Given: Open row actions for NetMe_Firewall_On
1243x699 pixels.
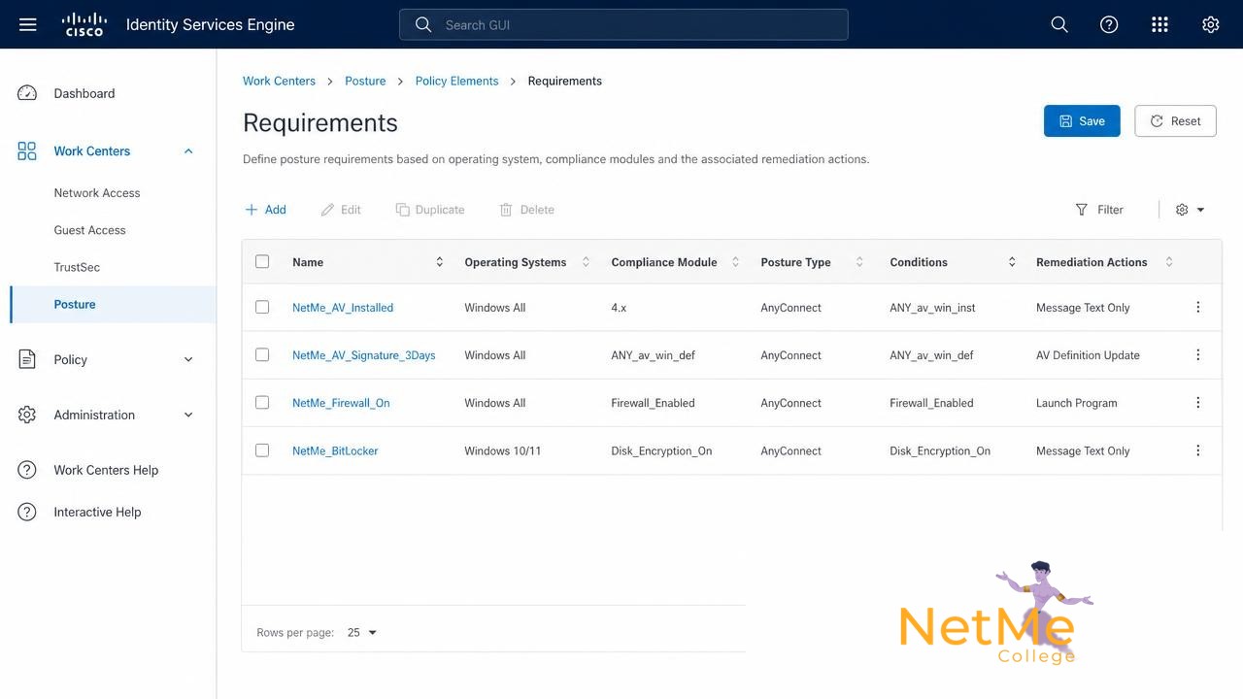Looking at the screenshot, I should click(1197, 402).
